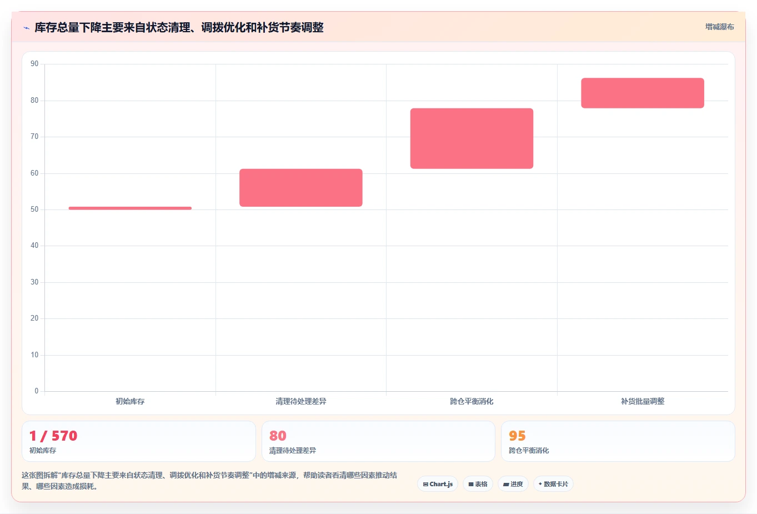757x514 pixels.
Task: Click the 初始库存 caption in the stat card
Action: (43, 451)
